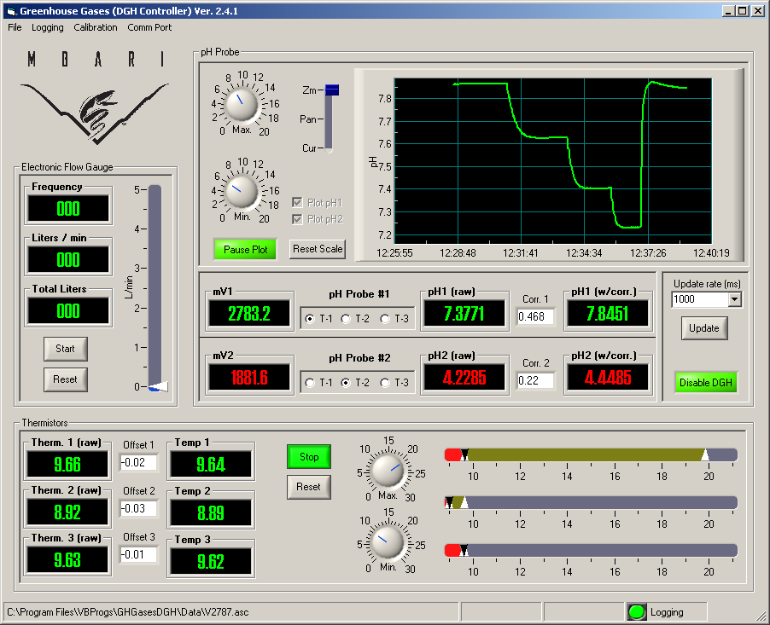This screenshot has width=770, height=625.
Task: Toggle the Plot pH1 checkbox
Action: click(297, 203)
